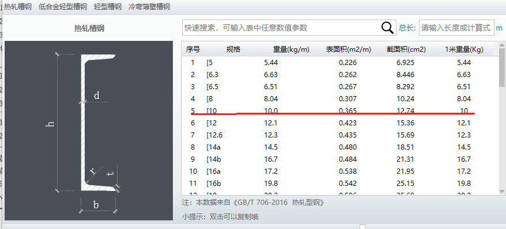The height and width of the screenshot is (229, 506).
Task: Click surface area value 0.542
Action: click(x=348, y=184)
